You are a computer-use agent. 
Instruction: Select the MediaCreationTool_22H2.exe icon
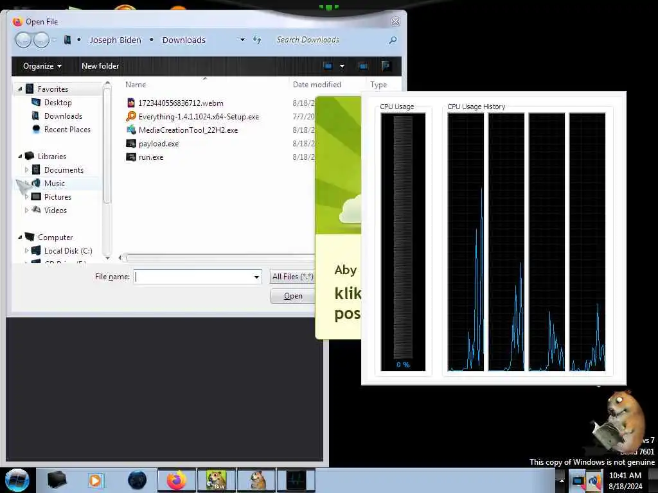[x=131, y=130]
